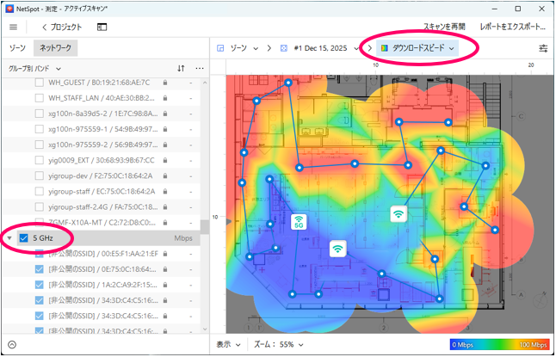Switch to the ゾーン tab
The height and width of the screenshot is (357, 556).
point(16,49)
